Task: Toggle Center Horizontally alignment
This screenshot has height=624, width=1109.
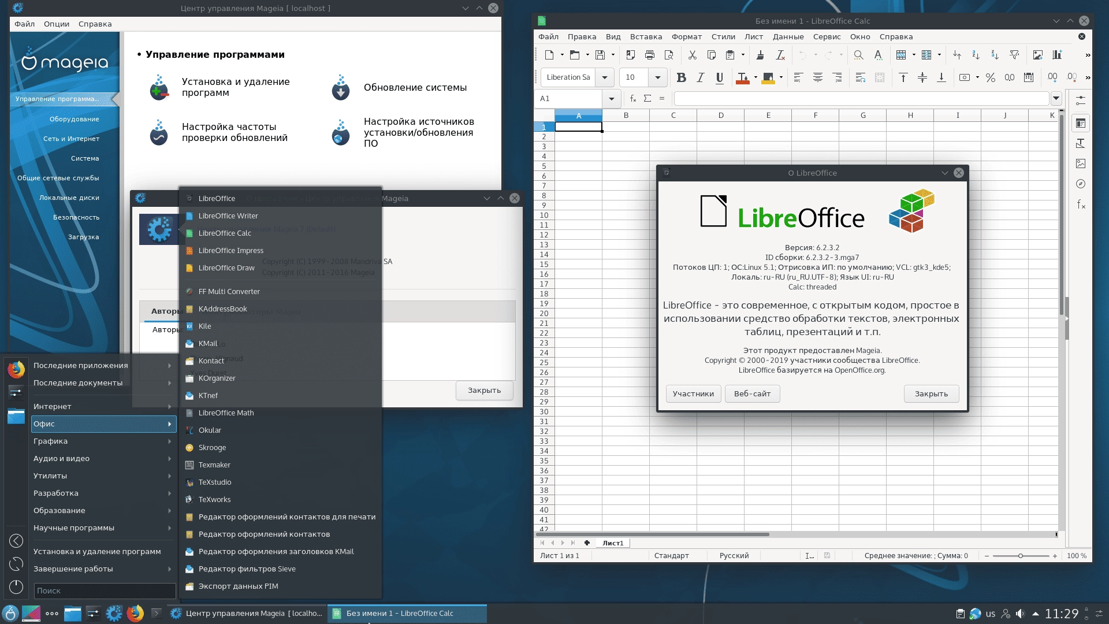Action: [818, 77]
